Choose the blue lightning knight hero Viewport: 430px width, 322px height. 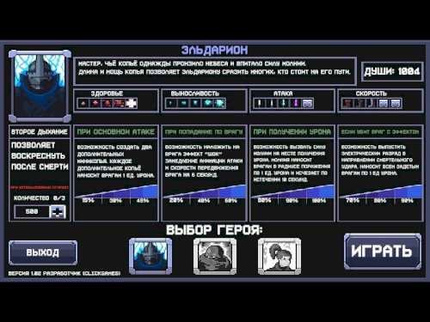click(150, 256)
